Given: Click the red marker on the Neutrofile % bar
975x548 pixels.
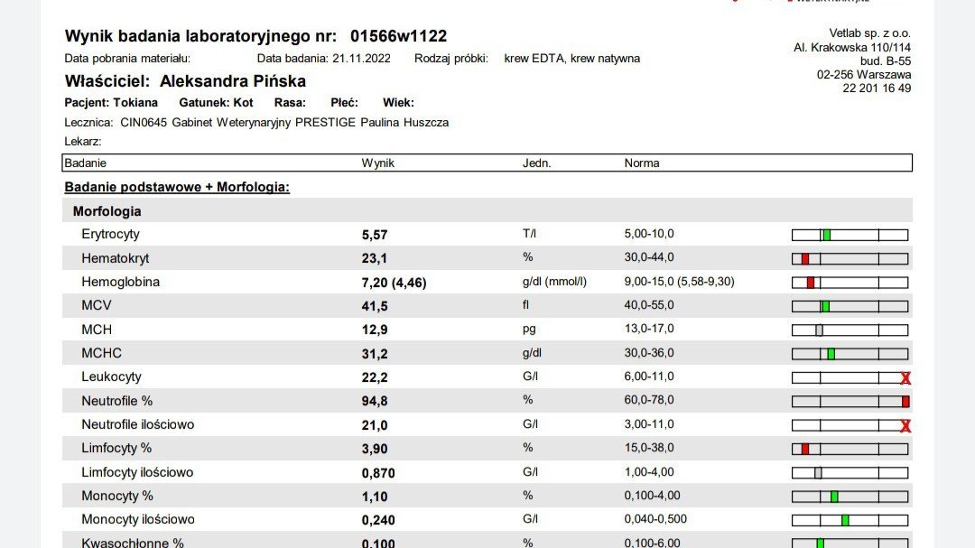Looking at the screenshot, I should 905,402.
